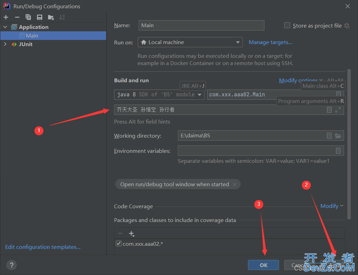Open the Modify options menu
The image size is (358, 275).
click(301, 80)
